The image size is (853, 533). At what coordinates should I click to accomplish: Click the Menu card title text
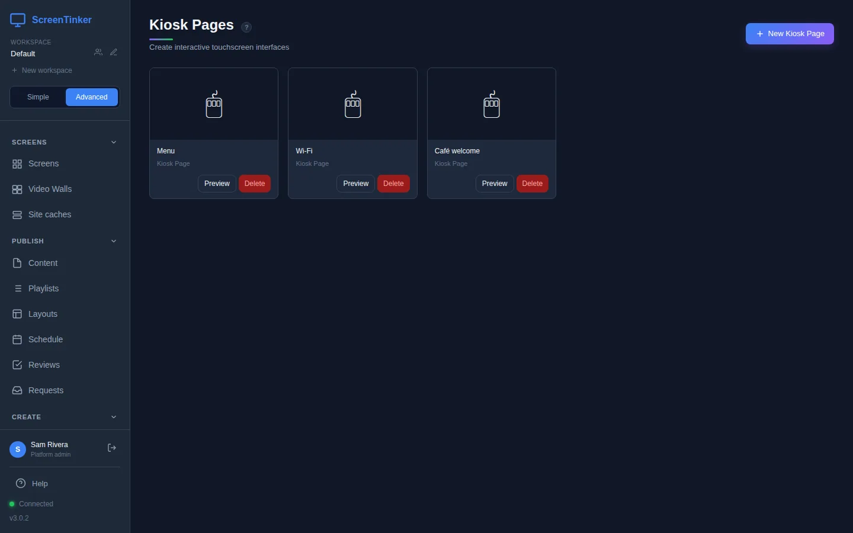166,151
